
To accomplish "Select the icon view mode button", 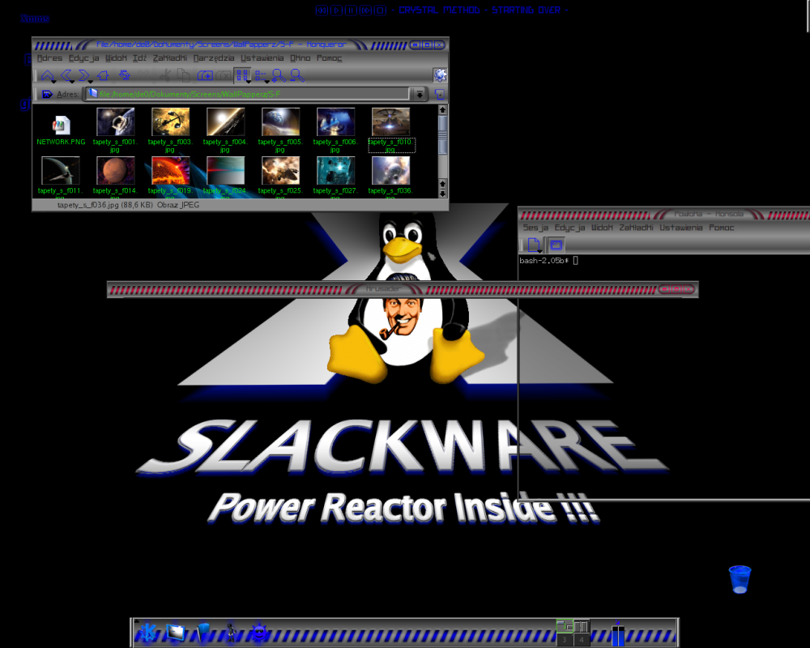I will 241,75.
